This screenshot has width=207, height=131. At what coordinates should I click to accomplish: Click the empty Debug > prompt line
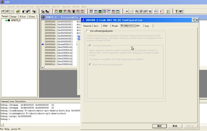5,119
